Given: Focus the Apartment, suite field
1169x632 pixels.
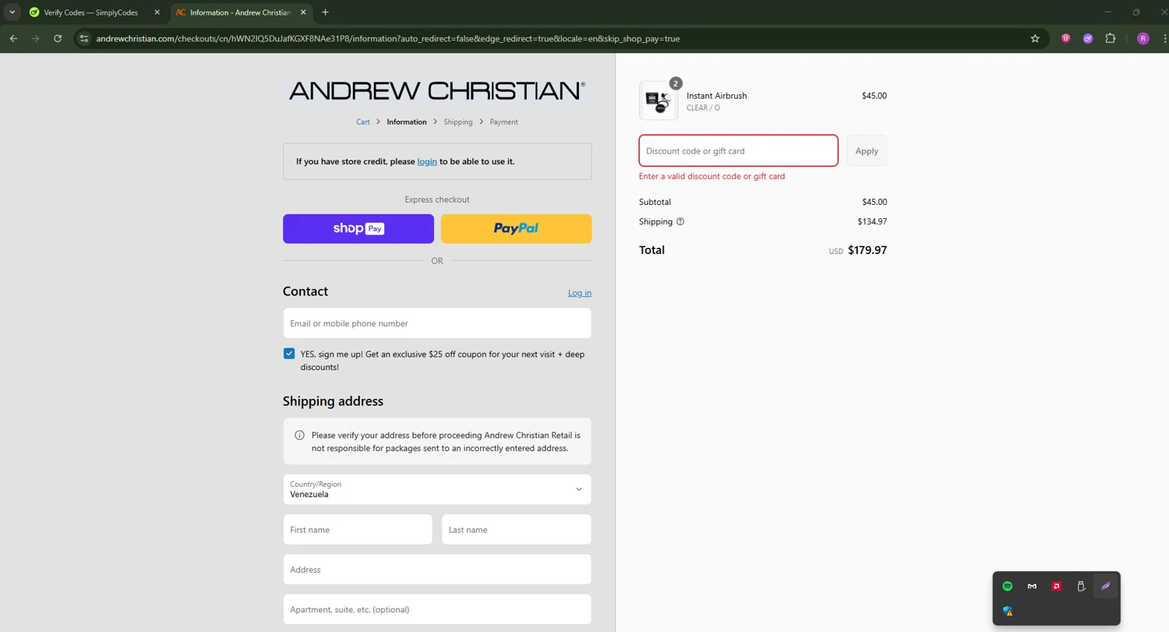Looking at the screenshot, I should tap(437, 609).
